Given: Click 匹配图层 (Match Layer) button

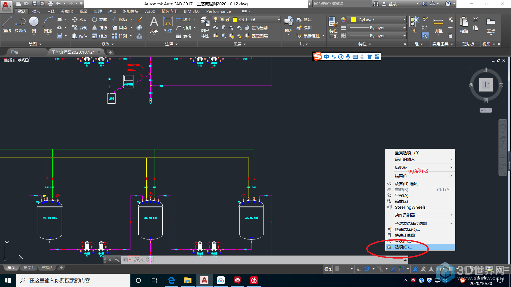Looking at the screenshot, I should coord(256,36).
